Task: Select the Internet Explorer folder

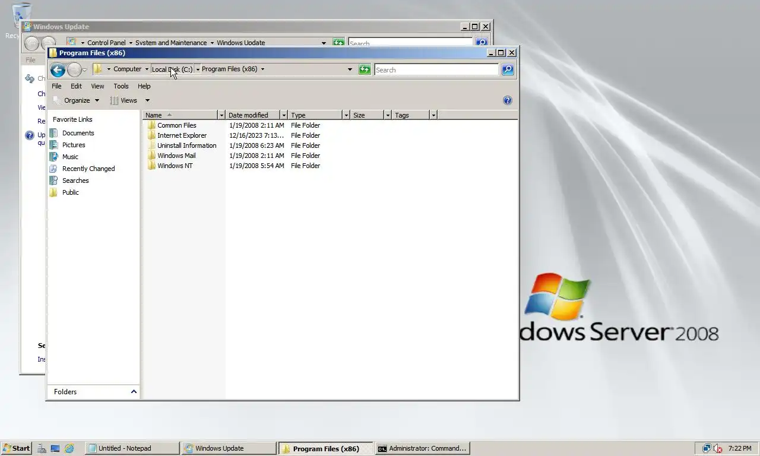Action: [182, 135]
